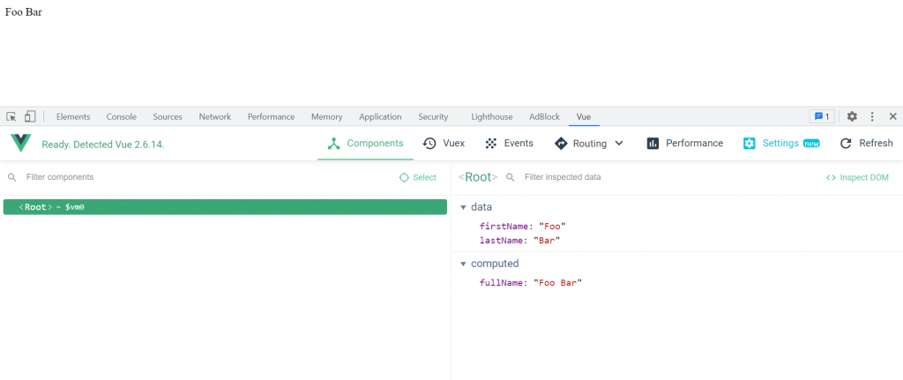Collapse the computed section

(x=463, y=264)
